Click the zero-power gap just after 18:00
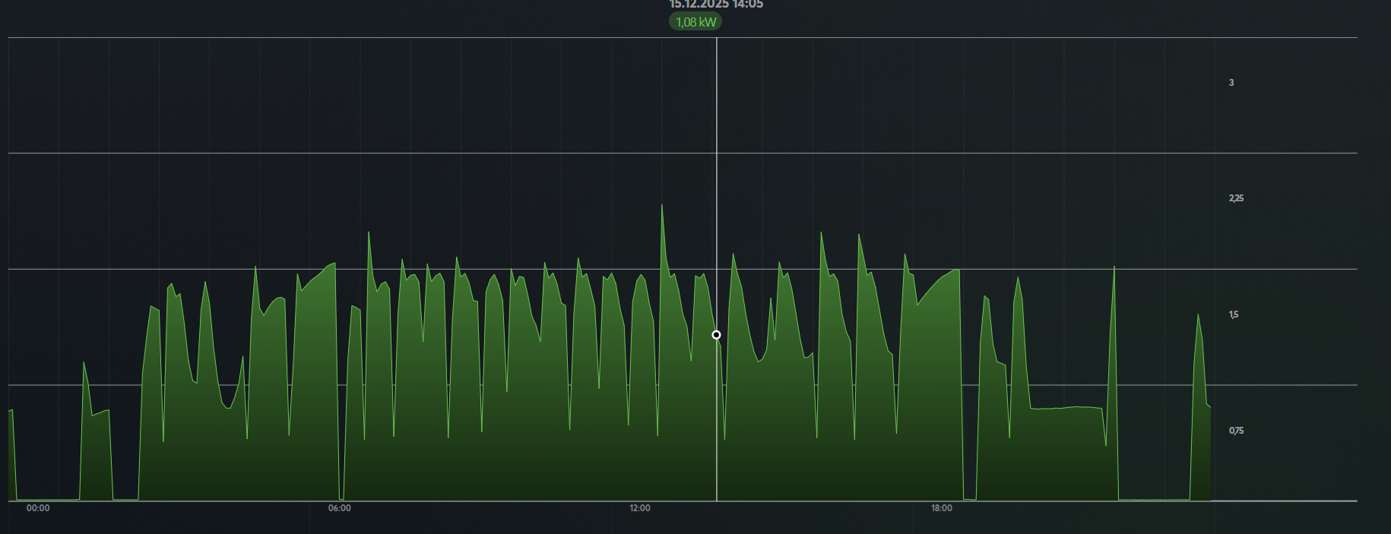Screen dimensions: 1391x534 click(969, 499)
